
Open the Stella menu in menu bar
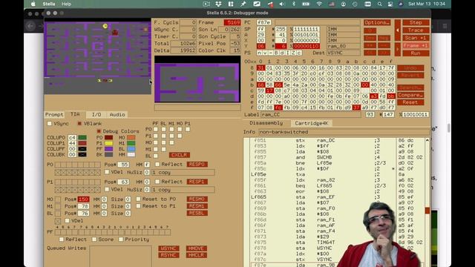coord(49,4)
